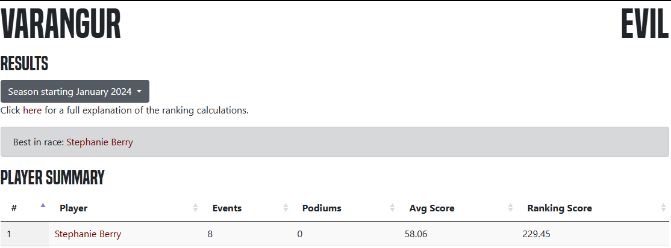671x248 pixels.
Task: Click sort arrows icon beside Player header
Action: 195,208
